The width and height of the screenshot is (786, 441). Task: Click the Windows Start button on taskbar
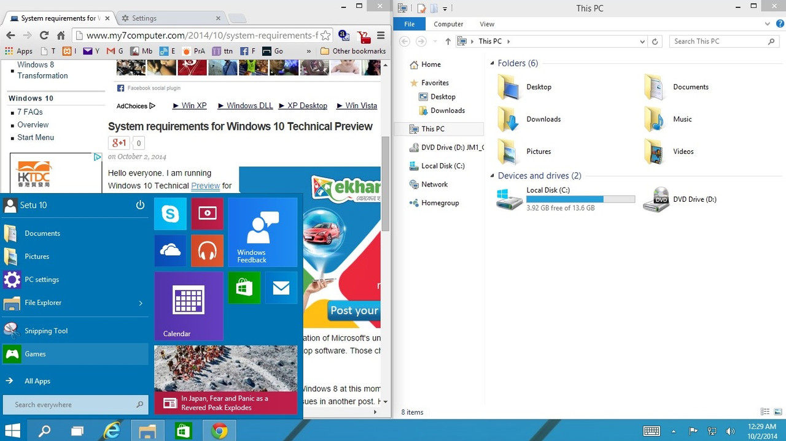click(x=13, y=431)
